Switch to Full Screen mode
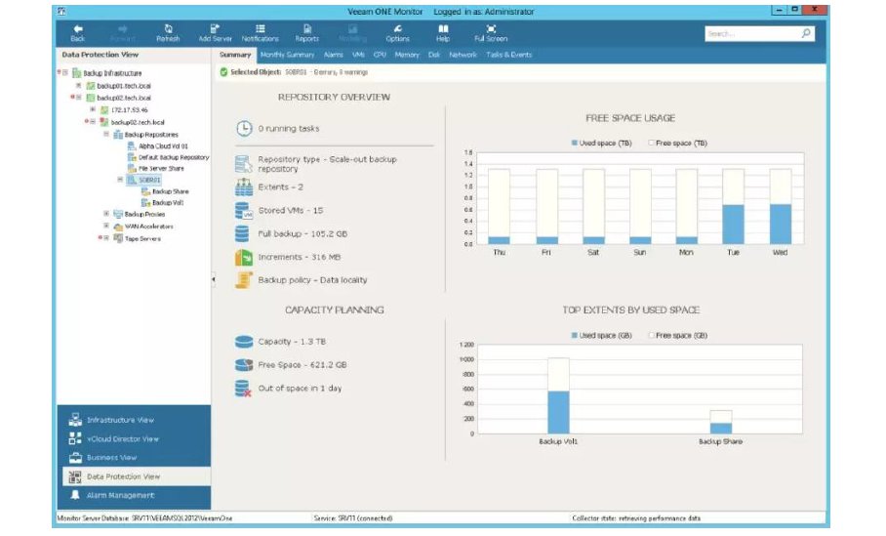The width and height of the screenshot is (886, 536). point(491,33)
